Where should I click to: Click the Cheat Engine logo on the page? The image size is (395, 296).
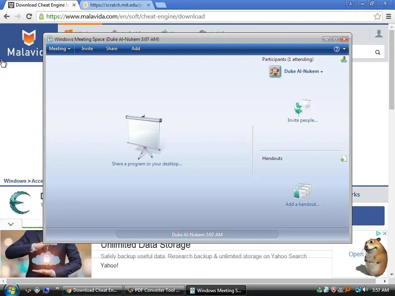tap(20, 203)
